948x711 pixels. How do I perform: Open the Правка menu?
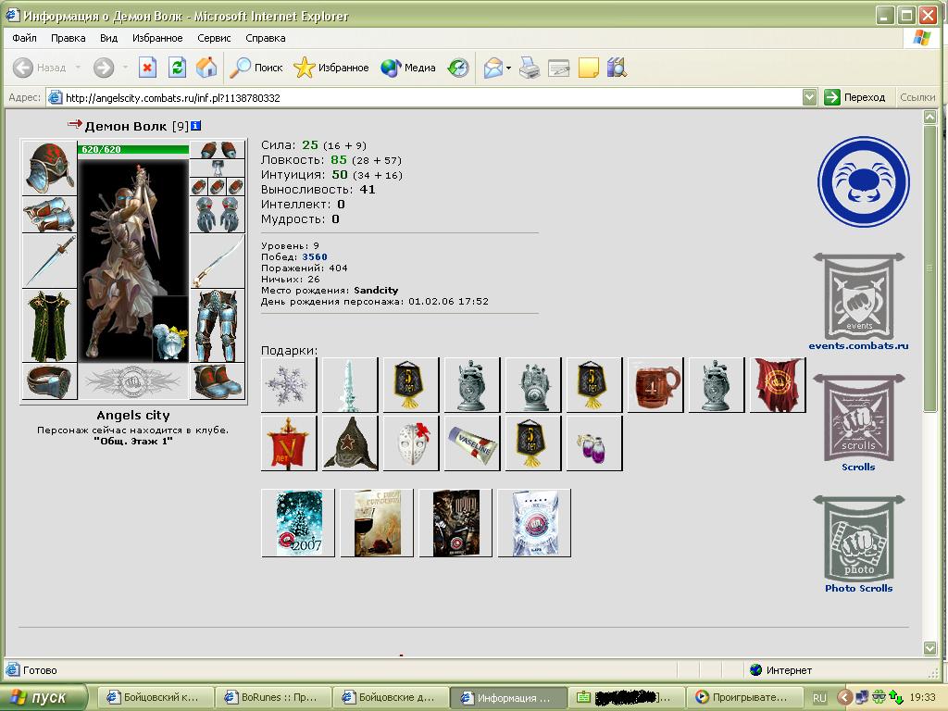pos(68,37)
